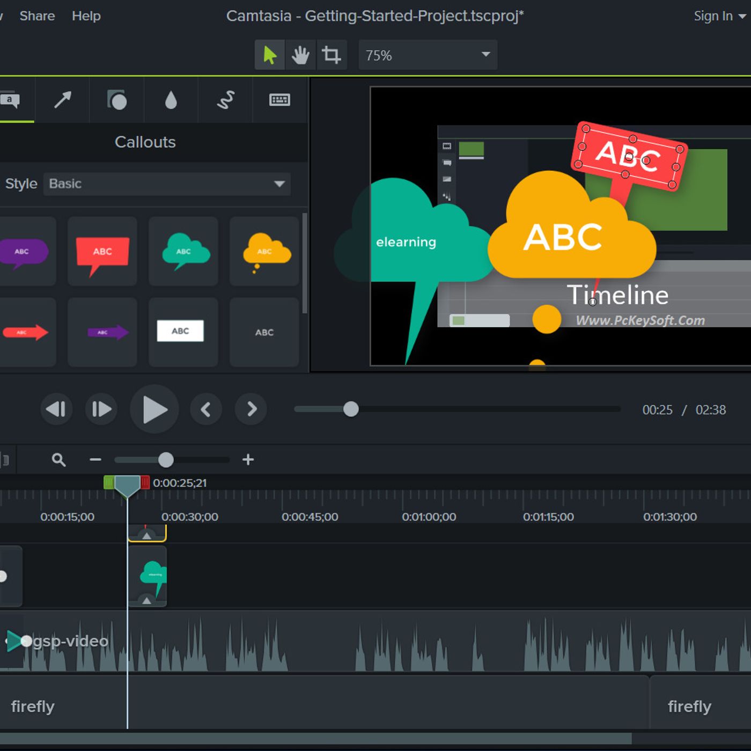Choose the Crop tool
Viewport: 751px width, 751px height.
click(332, 55)
